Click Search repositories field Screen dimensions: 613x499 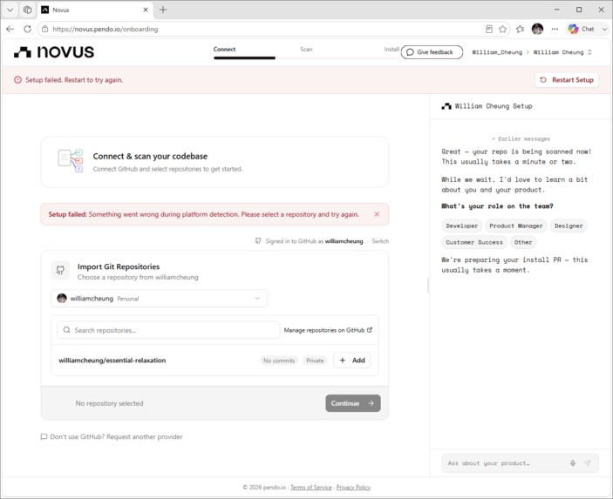coord(168,330)
